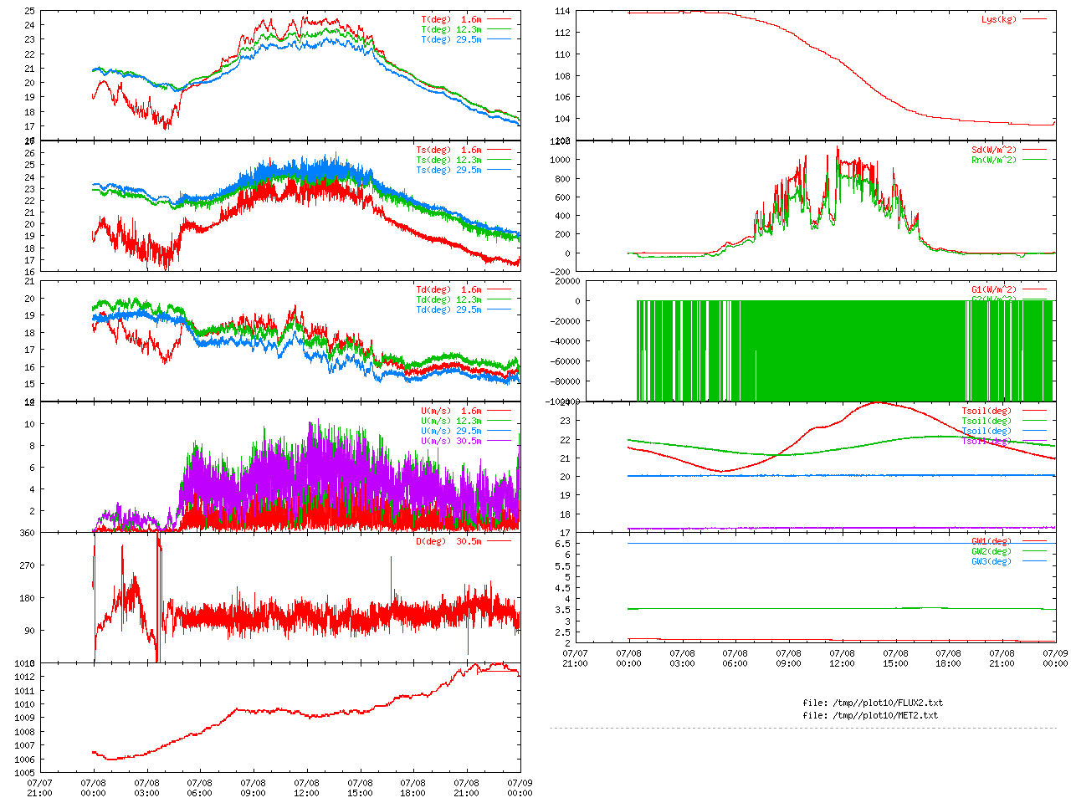Pick the "Td(deg) 29.5m" legend label
Screen dimensions: 1071x803
(x=449, y=309)
